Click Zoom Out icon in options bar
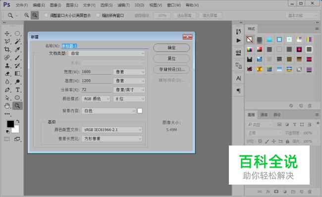Viewport: 322px width, 197px height. coord(35,15)
